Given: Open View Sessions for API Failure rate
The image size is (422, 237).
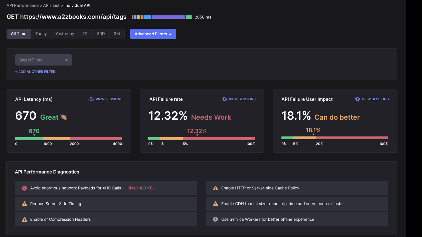Looking at the screenshot, I should pyautogui.click(x=242, y=99).
